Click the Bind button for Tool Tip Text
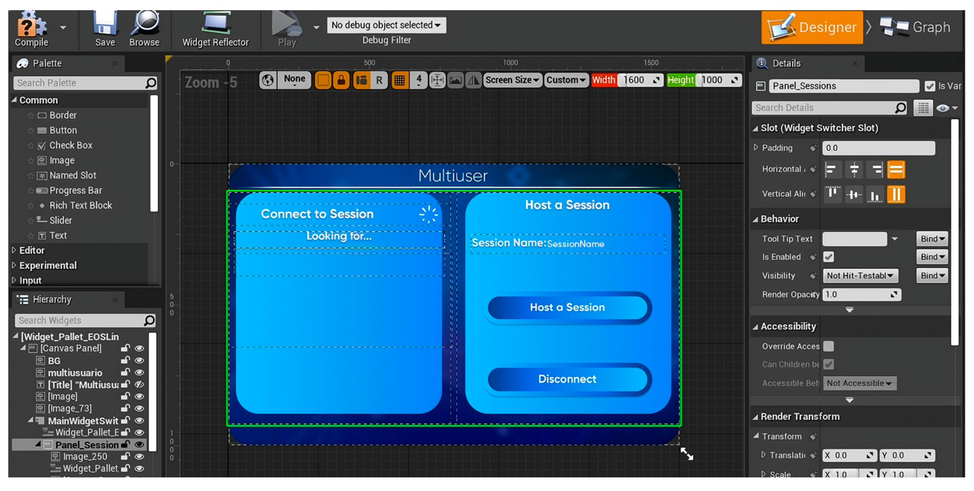974x491 pixels. point(932,239)
